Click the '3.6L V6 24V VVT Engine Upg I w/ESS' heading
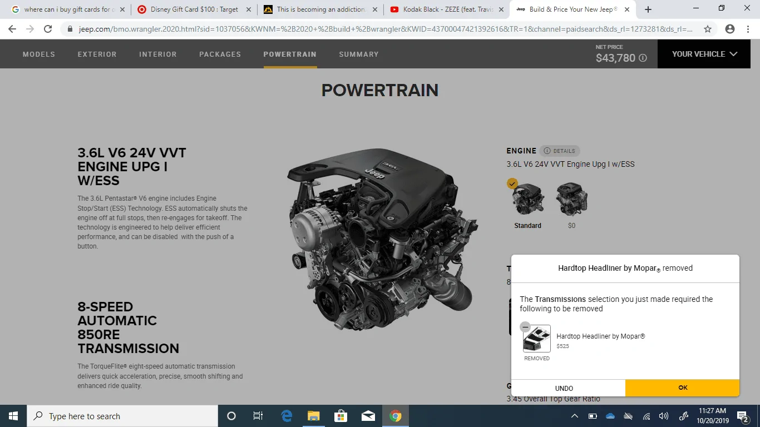Screen dimensions: 760x427 (132, 167)
